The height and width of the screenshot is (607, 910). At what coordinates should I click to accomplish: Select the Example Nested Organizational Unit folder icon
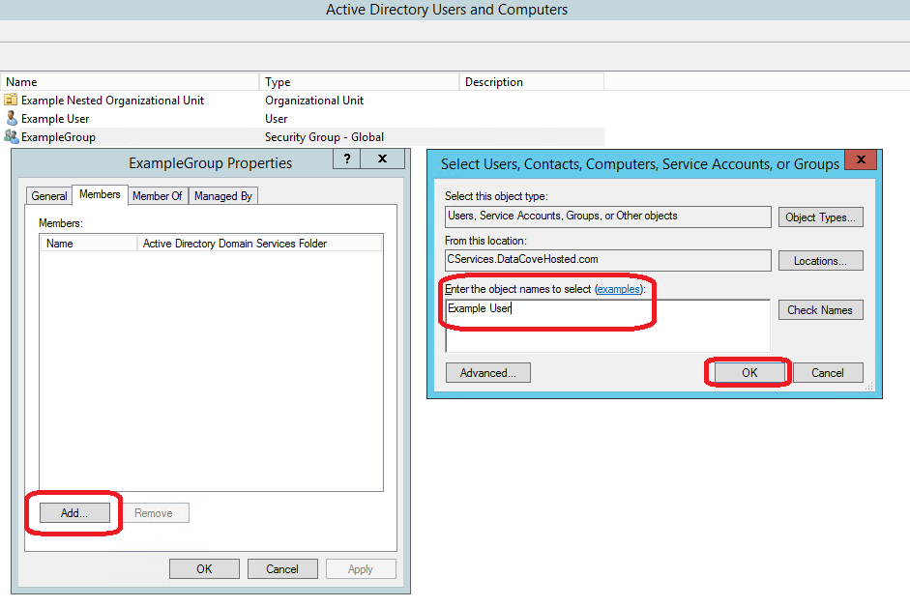pos(11,100)
